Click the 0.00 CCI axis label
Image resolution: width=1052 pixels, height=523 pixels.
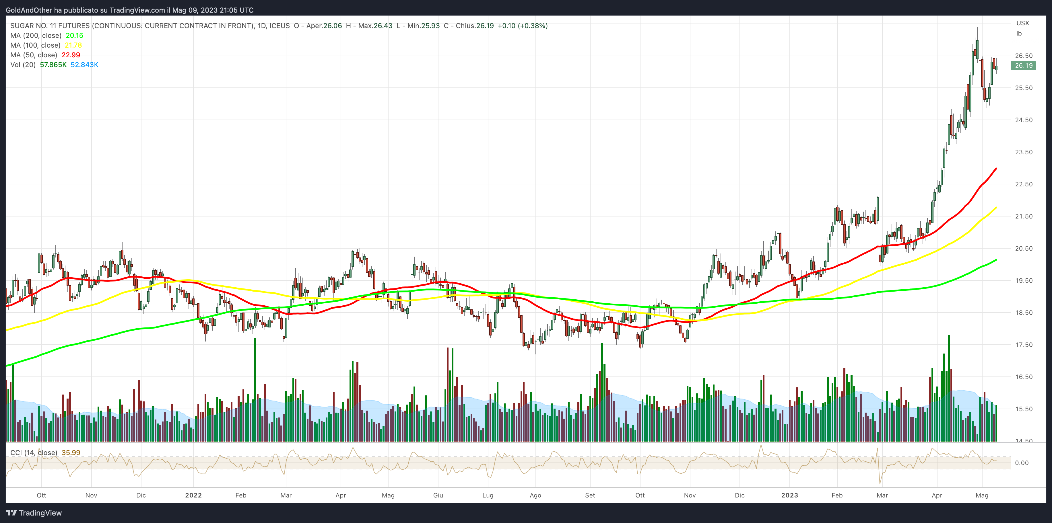click(1021, 462)
